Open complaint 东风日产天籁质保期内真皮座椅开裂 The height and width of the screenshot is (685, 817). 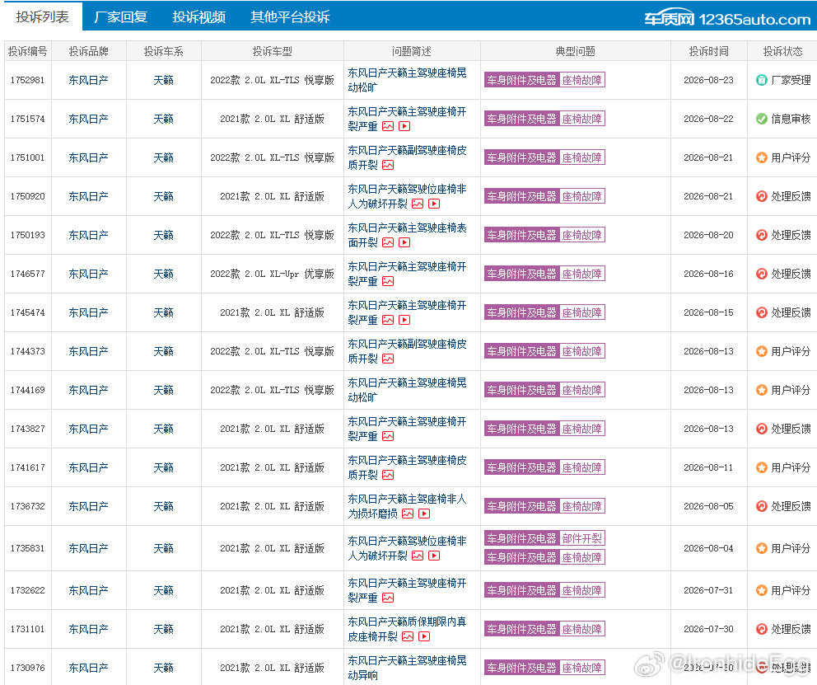(407, 629)
